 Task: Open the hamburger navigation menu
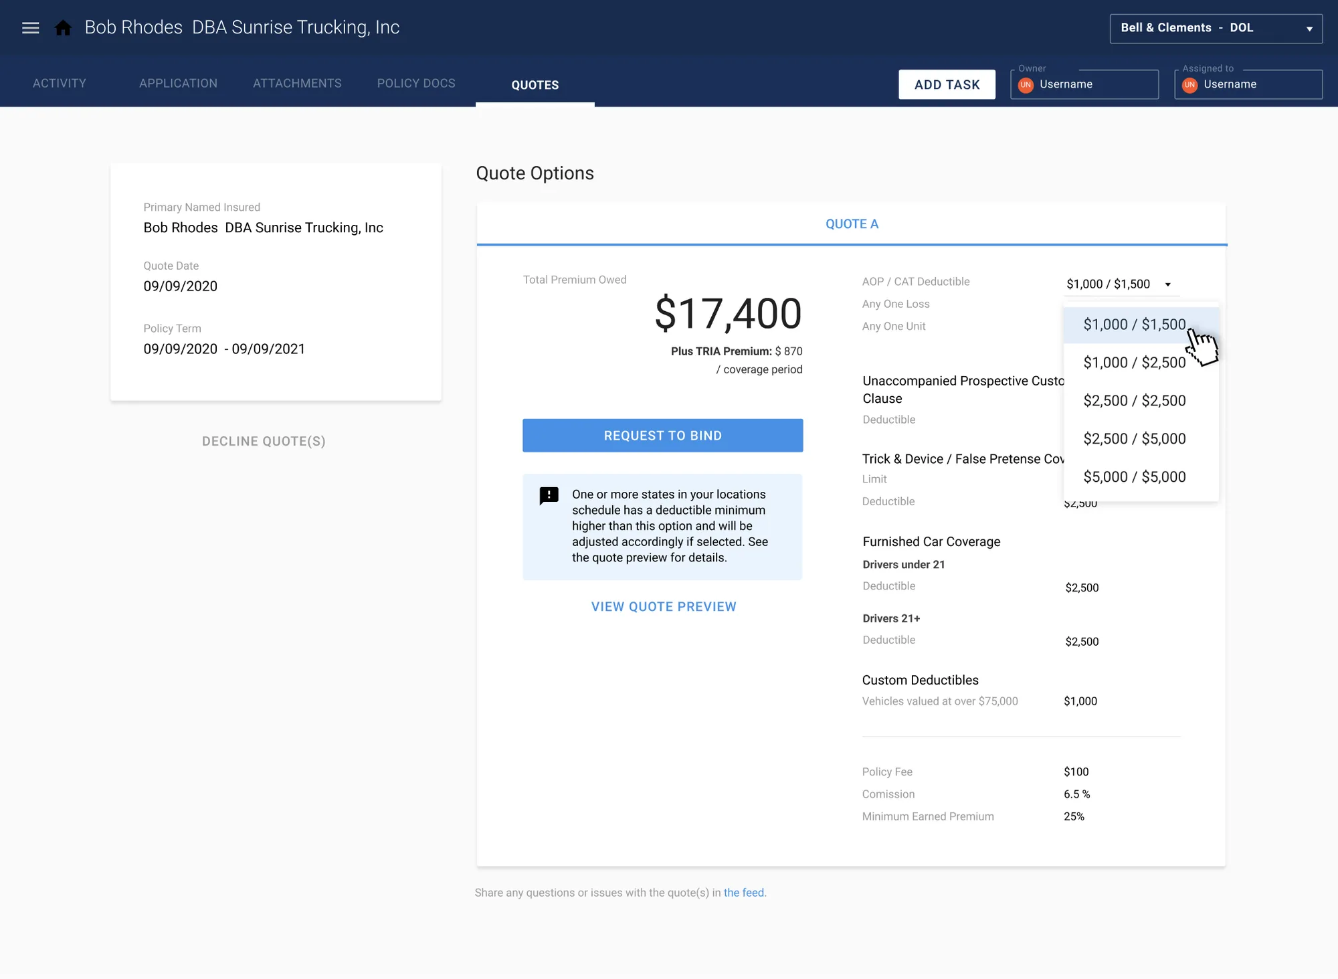tap(31, 28)
